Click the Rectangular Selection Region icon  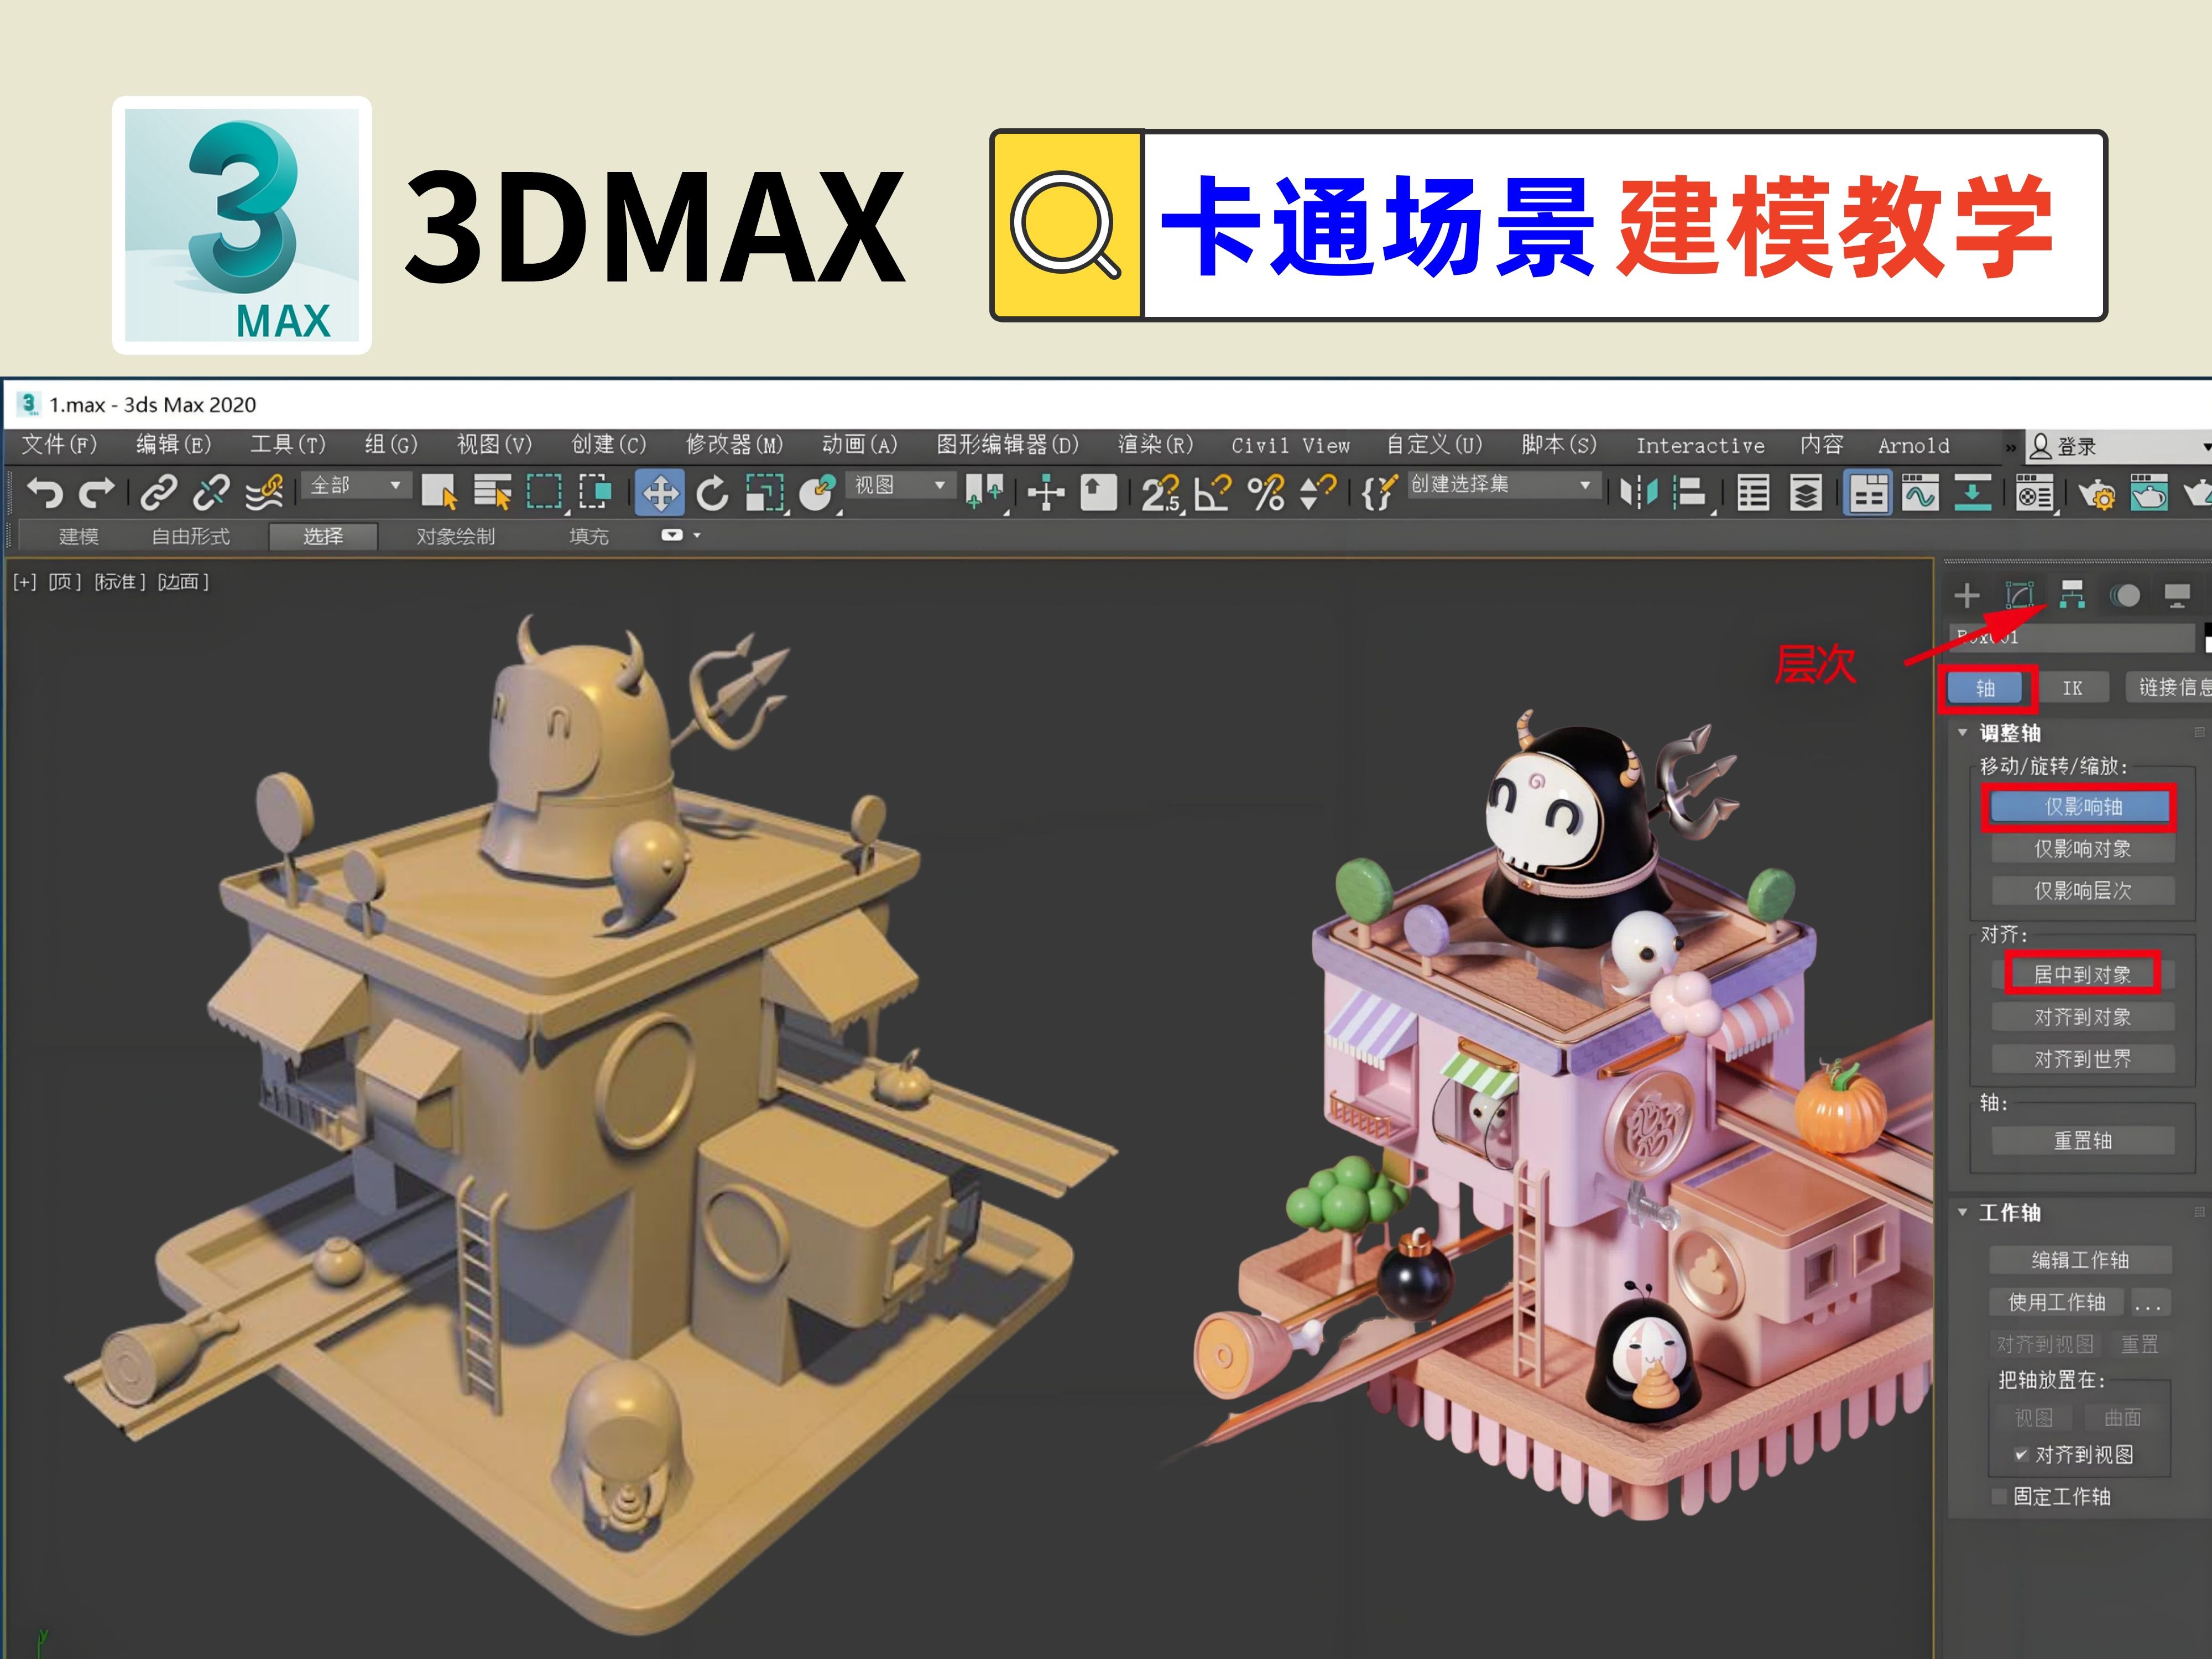(544, 493)
